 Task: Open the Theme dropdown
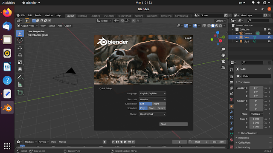point(152,114)
